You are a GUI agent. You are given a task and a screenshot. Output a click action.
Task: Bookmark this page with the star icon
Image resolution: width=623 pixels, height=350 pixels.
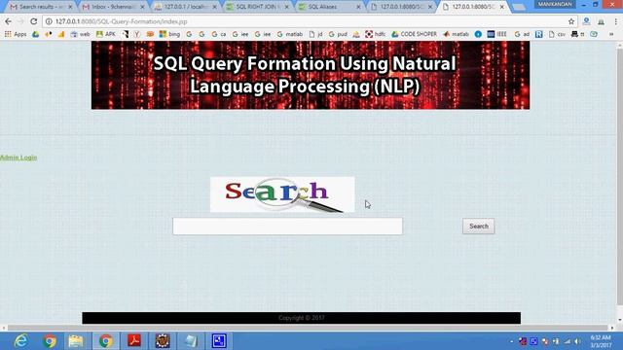[x=571, y=21]
